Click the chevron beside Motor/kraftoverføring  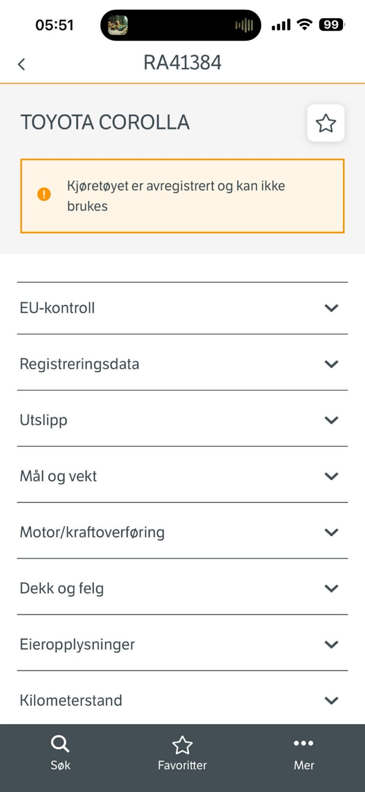click(x=332, y=532)
